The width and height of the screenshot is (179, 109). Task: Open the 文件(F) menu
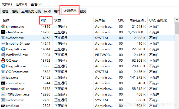coord(6,4)
